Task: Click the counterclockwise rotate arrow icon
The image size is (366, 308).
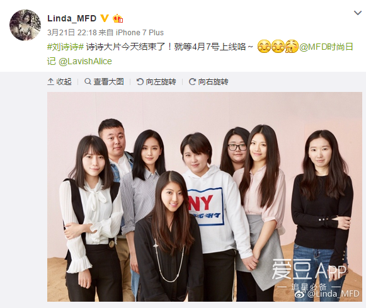Action: (x=140, y=82)
